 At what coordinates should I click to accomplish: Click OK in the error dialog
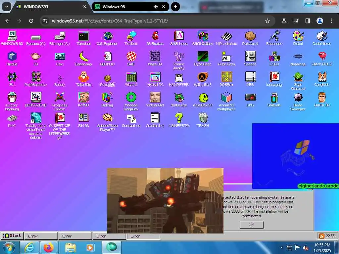tap(252, 225)
